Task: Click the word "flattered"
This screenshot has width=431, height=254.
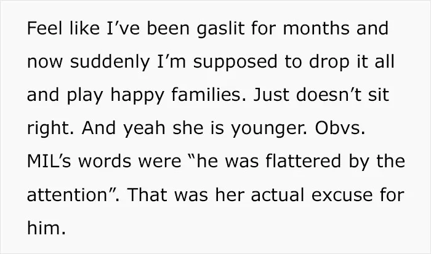Action: pyautogui.click(x=304, y=161)
